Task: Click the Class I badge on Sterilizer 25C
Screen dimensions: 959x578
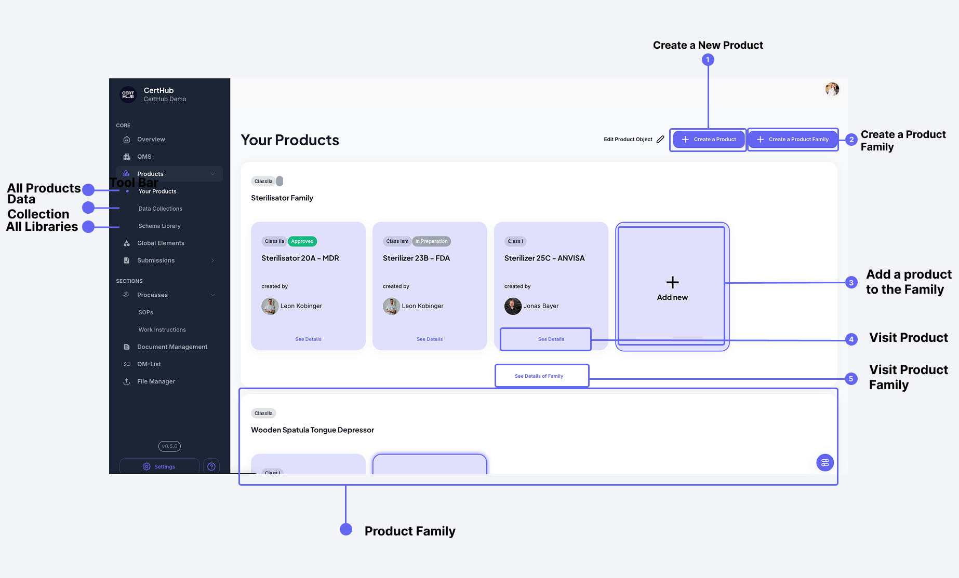Action: point(515,241)
